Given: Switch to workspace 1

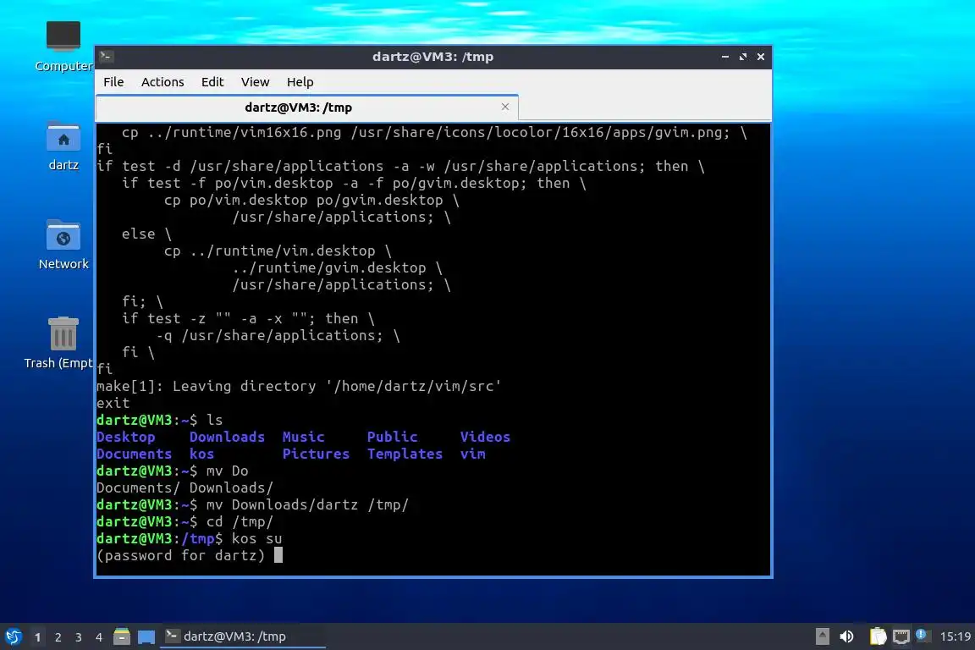Looking at the screenshot, I should coord(37,637).
